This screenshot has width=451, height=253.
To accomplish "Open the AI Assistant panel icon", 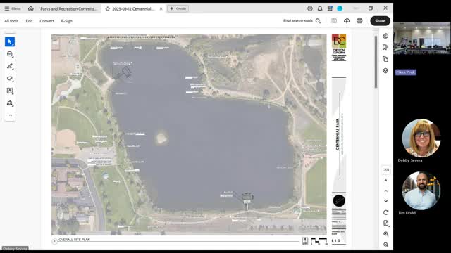I will (x=385, y=36).
